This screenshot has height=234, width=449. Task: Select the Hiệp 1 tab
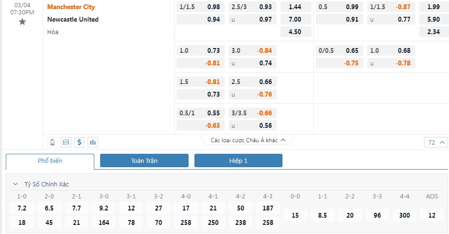click(x=238, y=161)
